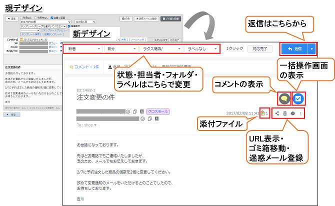Viewport: 335px width, 206px height.
Task: Click the trash can icon in new design
Action: point(285,113)
